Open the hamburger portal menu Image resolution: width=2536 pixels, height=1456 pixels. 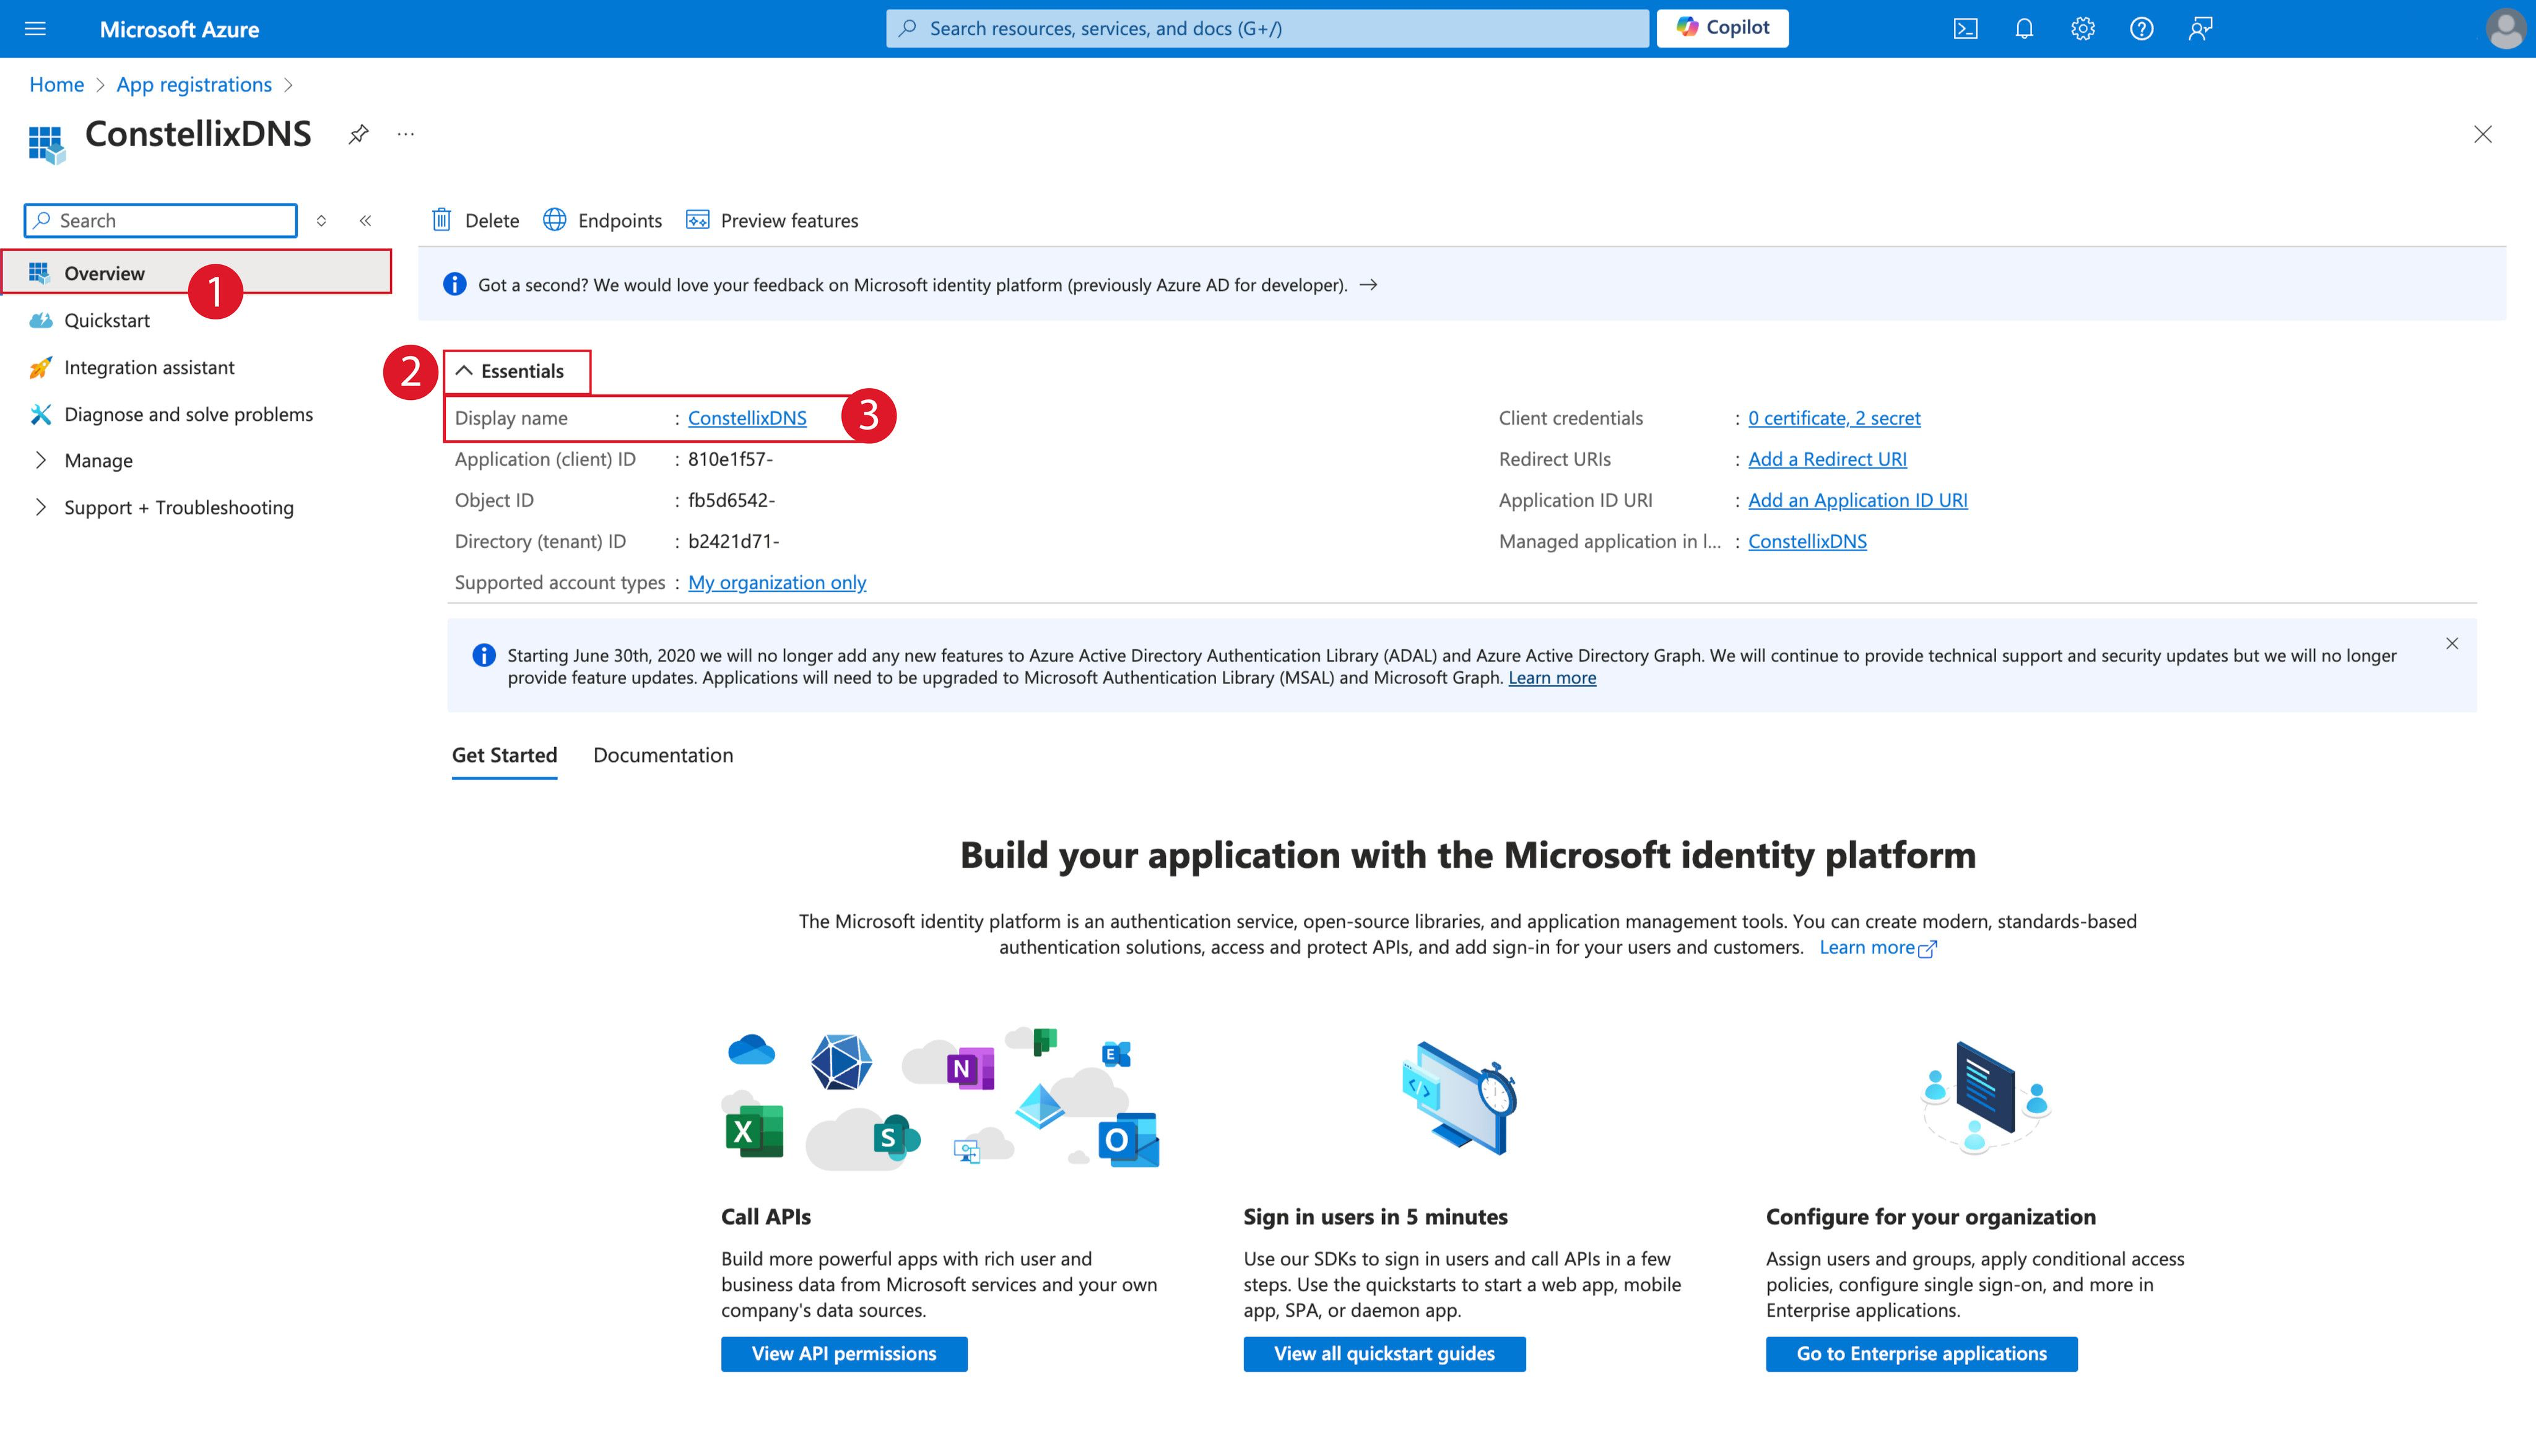click(35, 29)
